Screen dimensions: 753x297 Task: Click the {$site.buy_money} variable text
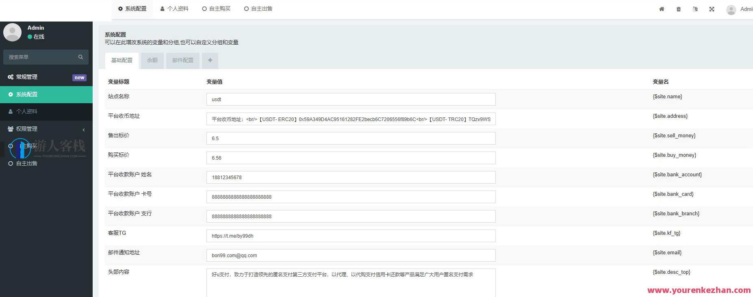[675, 155]
